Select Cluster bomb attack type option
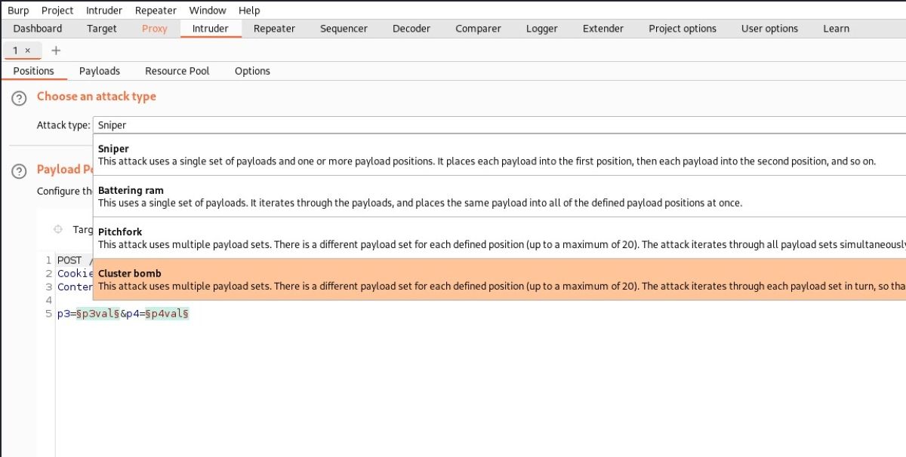The height and width of the screenshot is (457, 906). pos(499,280)
